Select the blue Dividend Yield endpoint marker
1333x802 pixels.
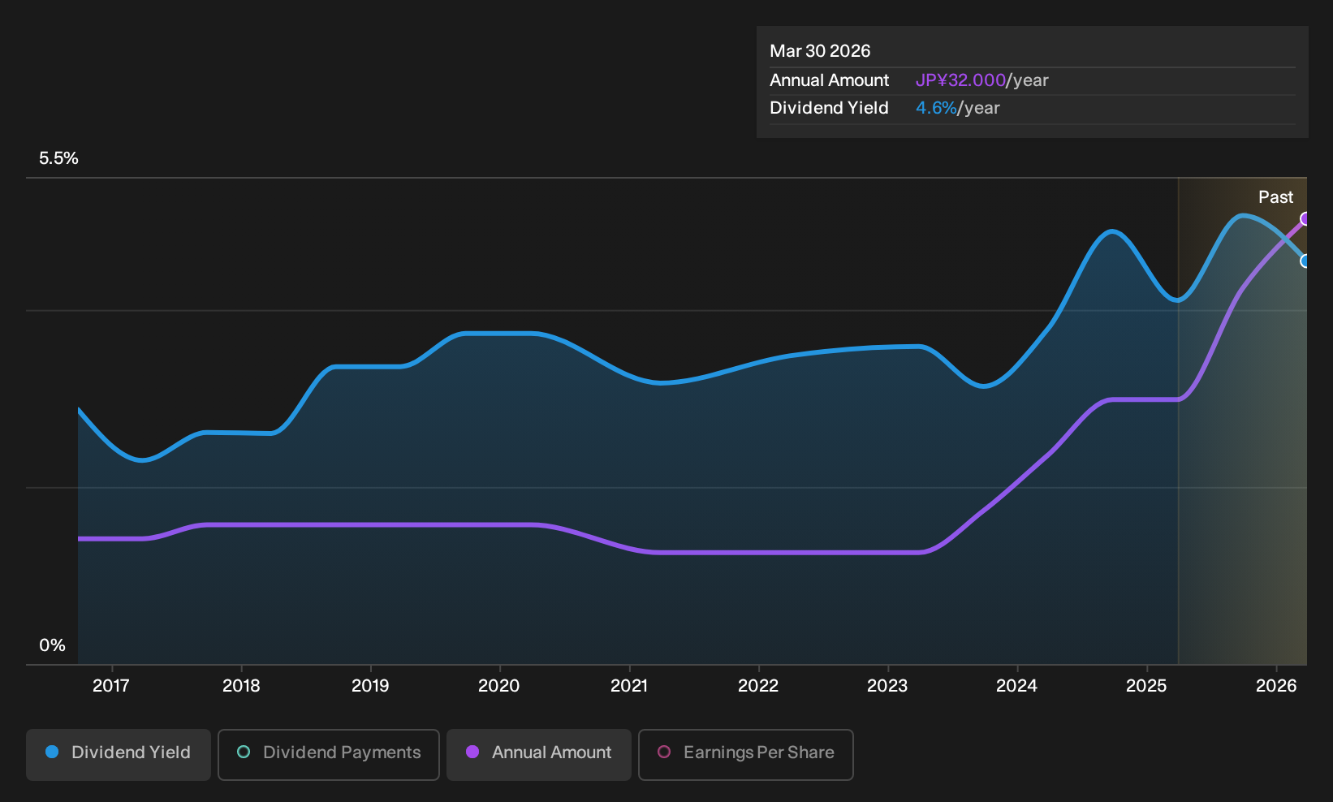pos(1305,261)
